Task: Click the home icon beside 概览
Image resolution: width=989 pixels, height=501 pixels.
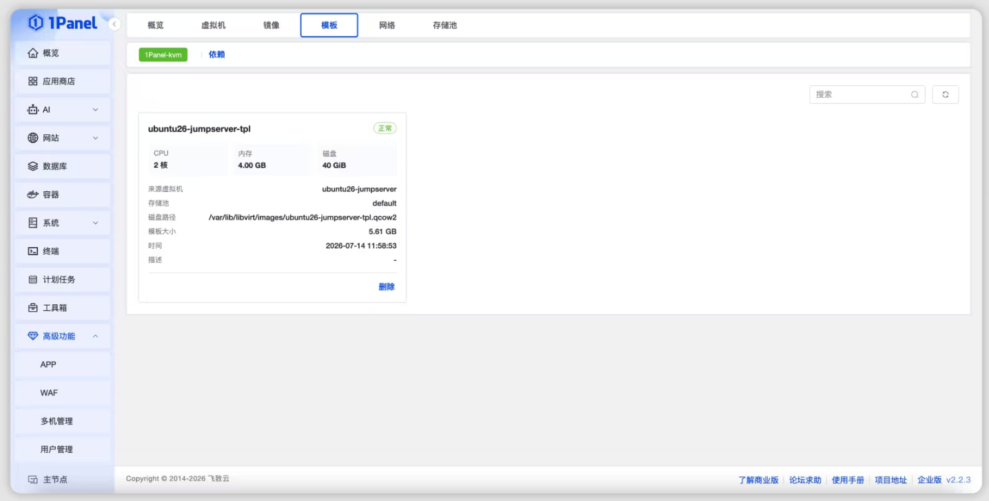Action: click(33, 53)
